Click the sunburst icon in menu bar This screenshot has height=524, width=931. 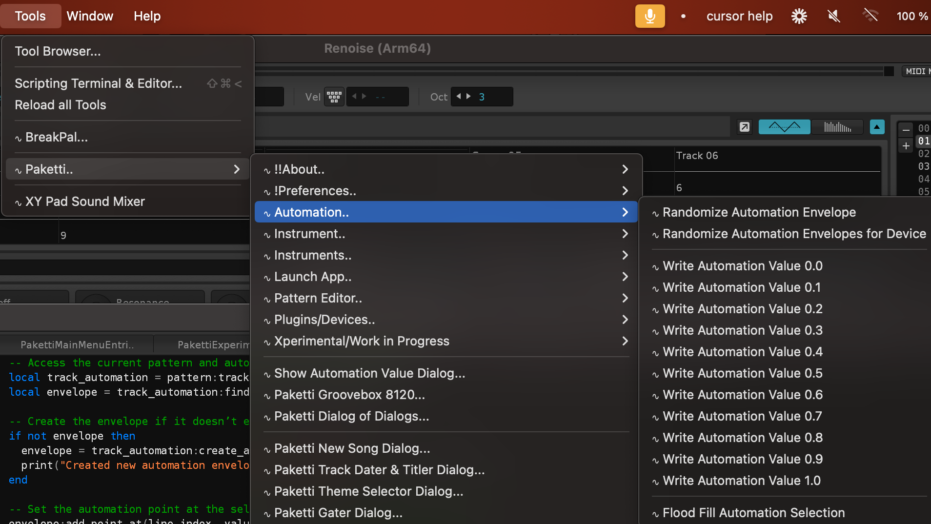tap(799, 16)
